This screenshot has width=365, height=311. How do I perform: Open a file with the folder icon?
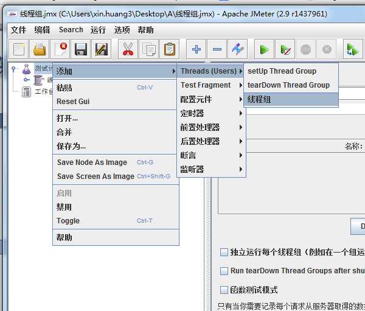40,49
